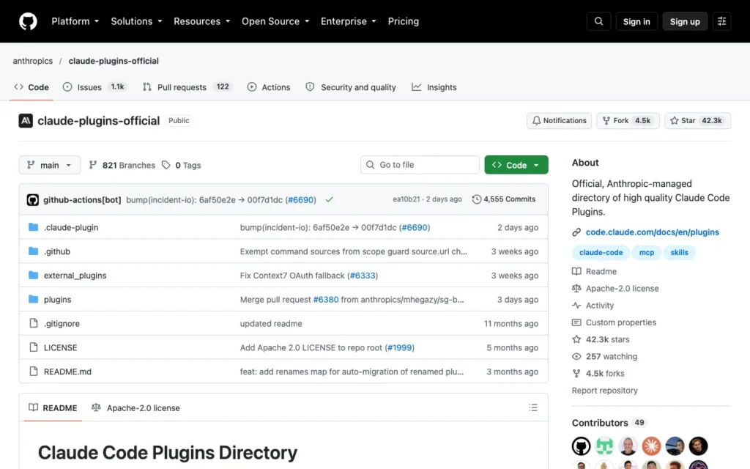This screenshot has height=469, width=750.
Task: Click the Anthropic avatar beside repo title
Action: (26, 121)
